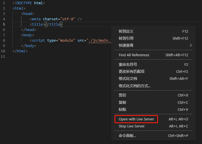Click the closing html tag on line 10
The height and width of the screenshot is (144, 202).
20,51
